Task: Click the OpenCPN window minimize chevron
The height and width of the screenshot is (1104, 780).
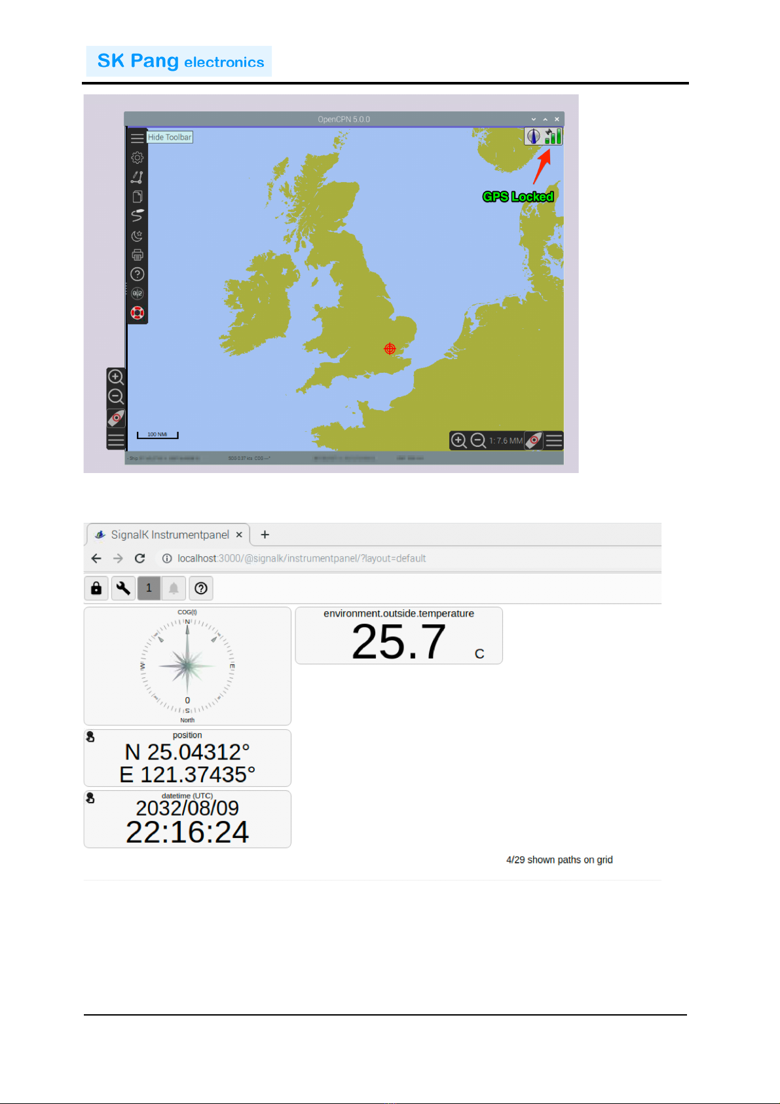Action: 534,119
